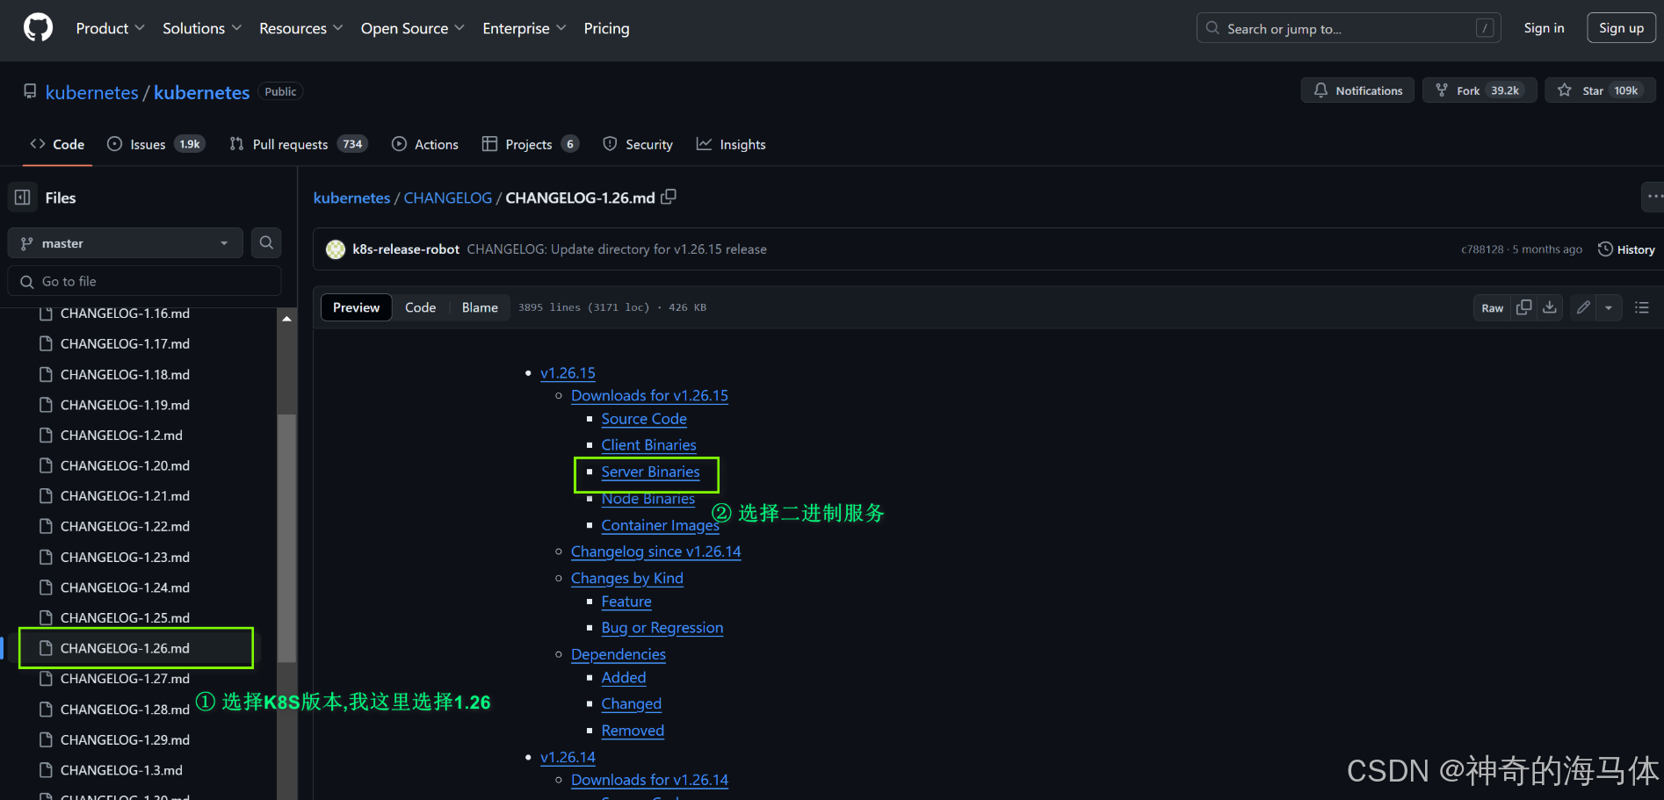1664x800 pixels.
Task: Click the Sign in link
Action: [1544, 28]
